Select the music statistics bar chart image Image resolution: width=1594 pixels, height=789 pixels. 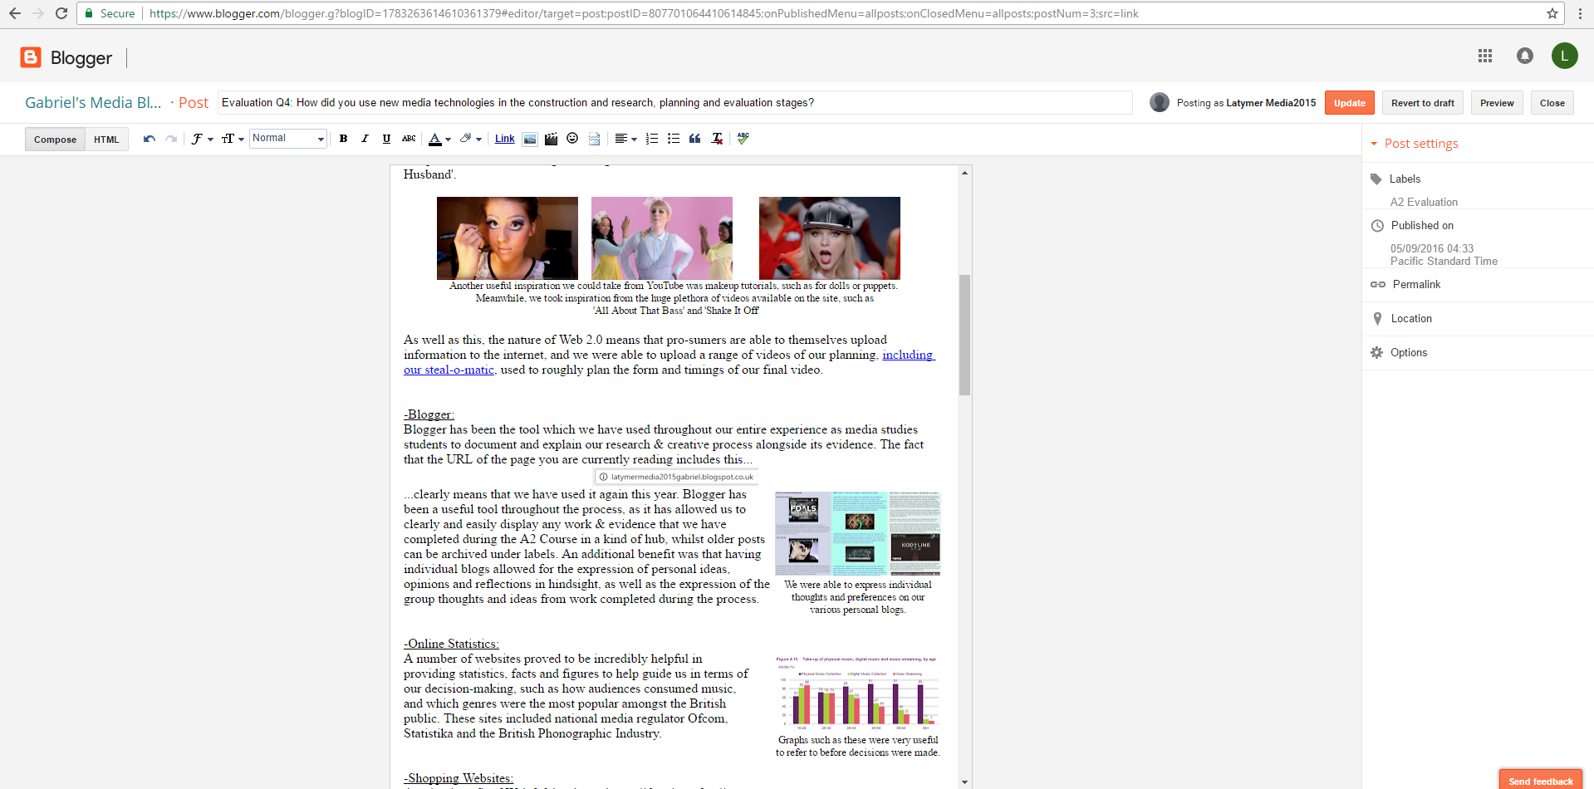(857, 692)
